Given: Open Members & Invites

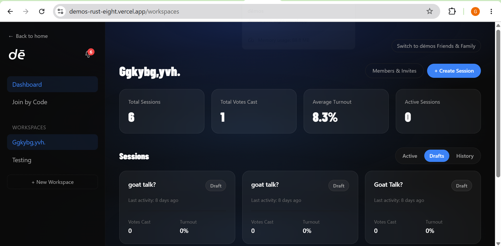Looking at the screenshot, I should [394, 71].
